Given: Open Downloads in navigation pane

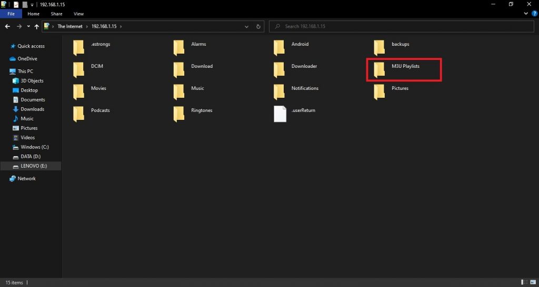Looking at the screenshot, I should click(32, 109).
